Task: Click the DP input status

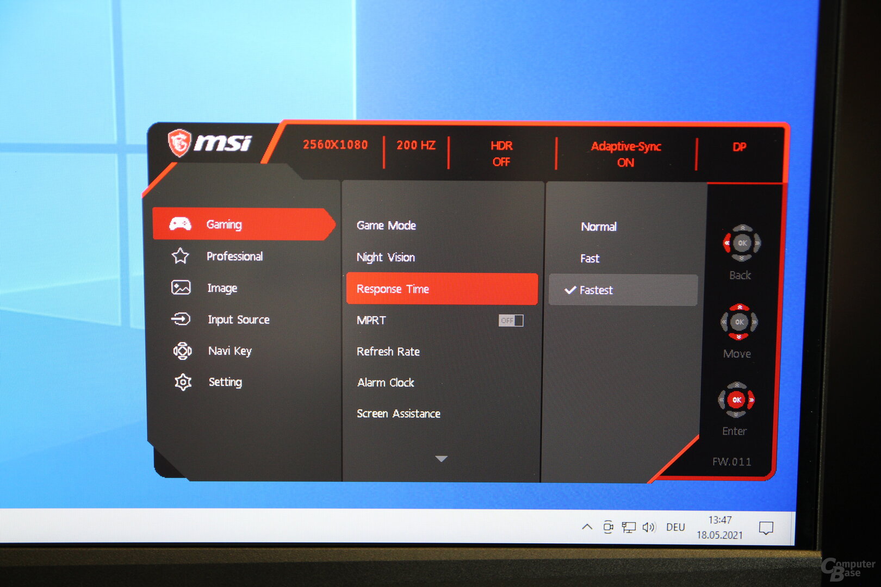Action: tap(740, 147)
